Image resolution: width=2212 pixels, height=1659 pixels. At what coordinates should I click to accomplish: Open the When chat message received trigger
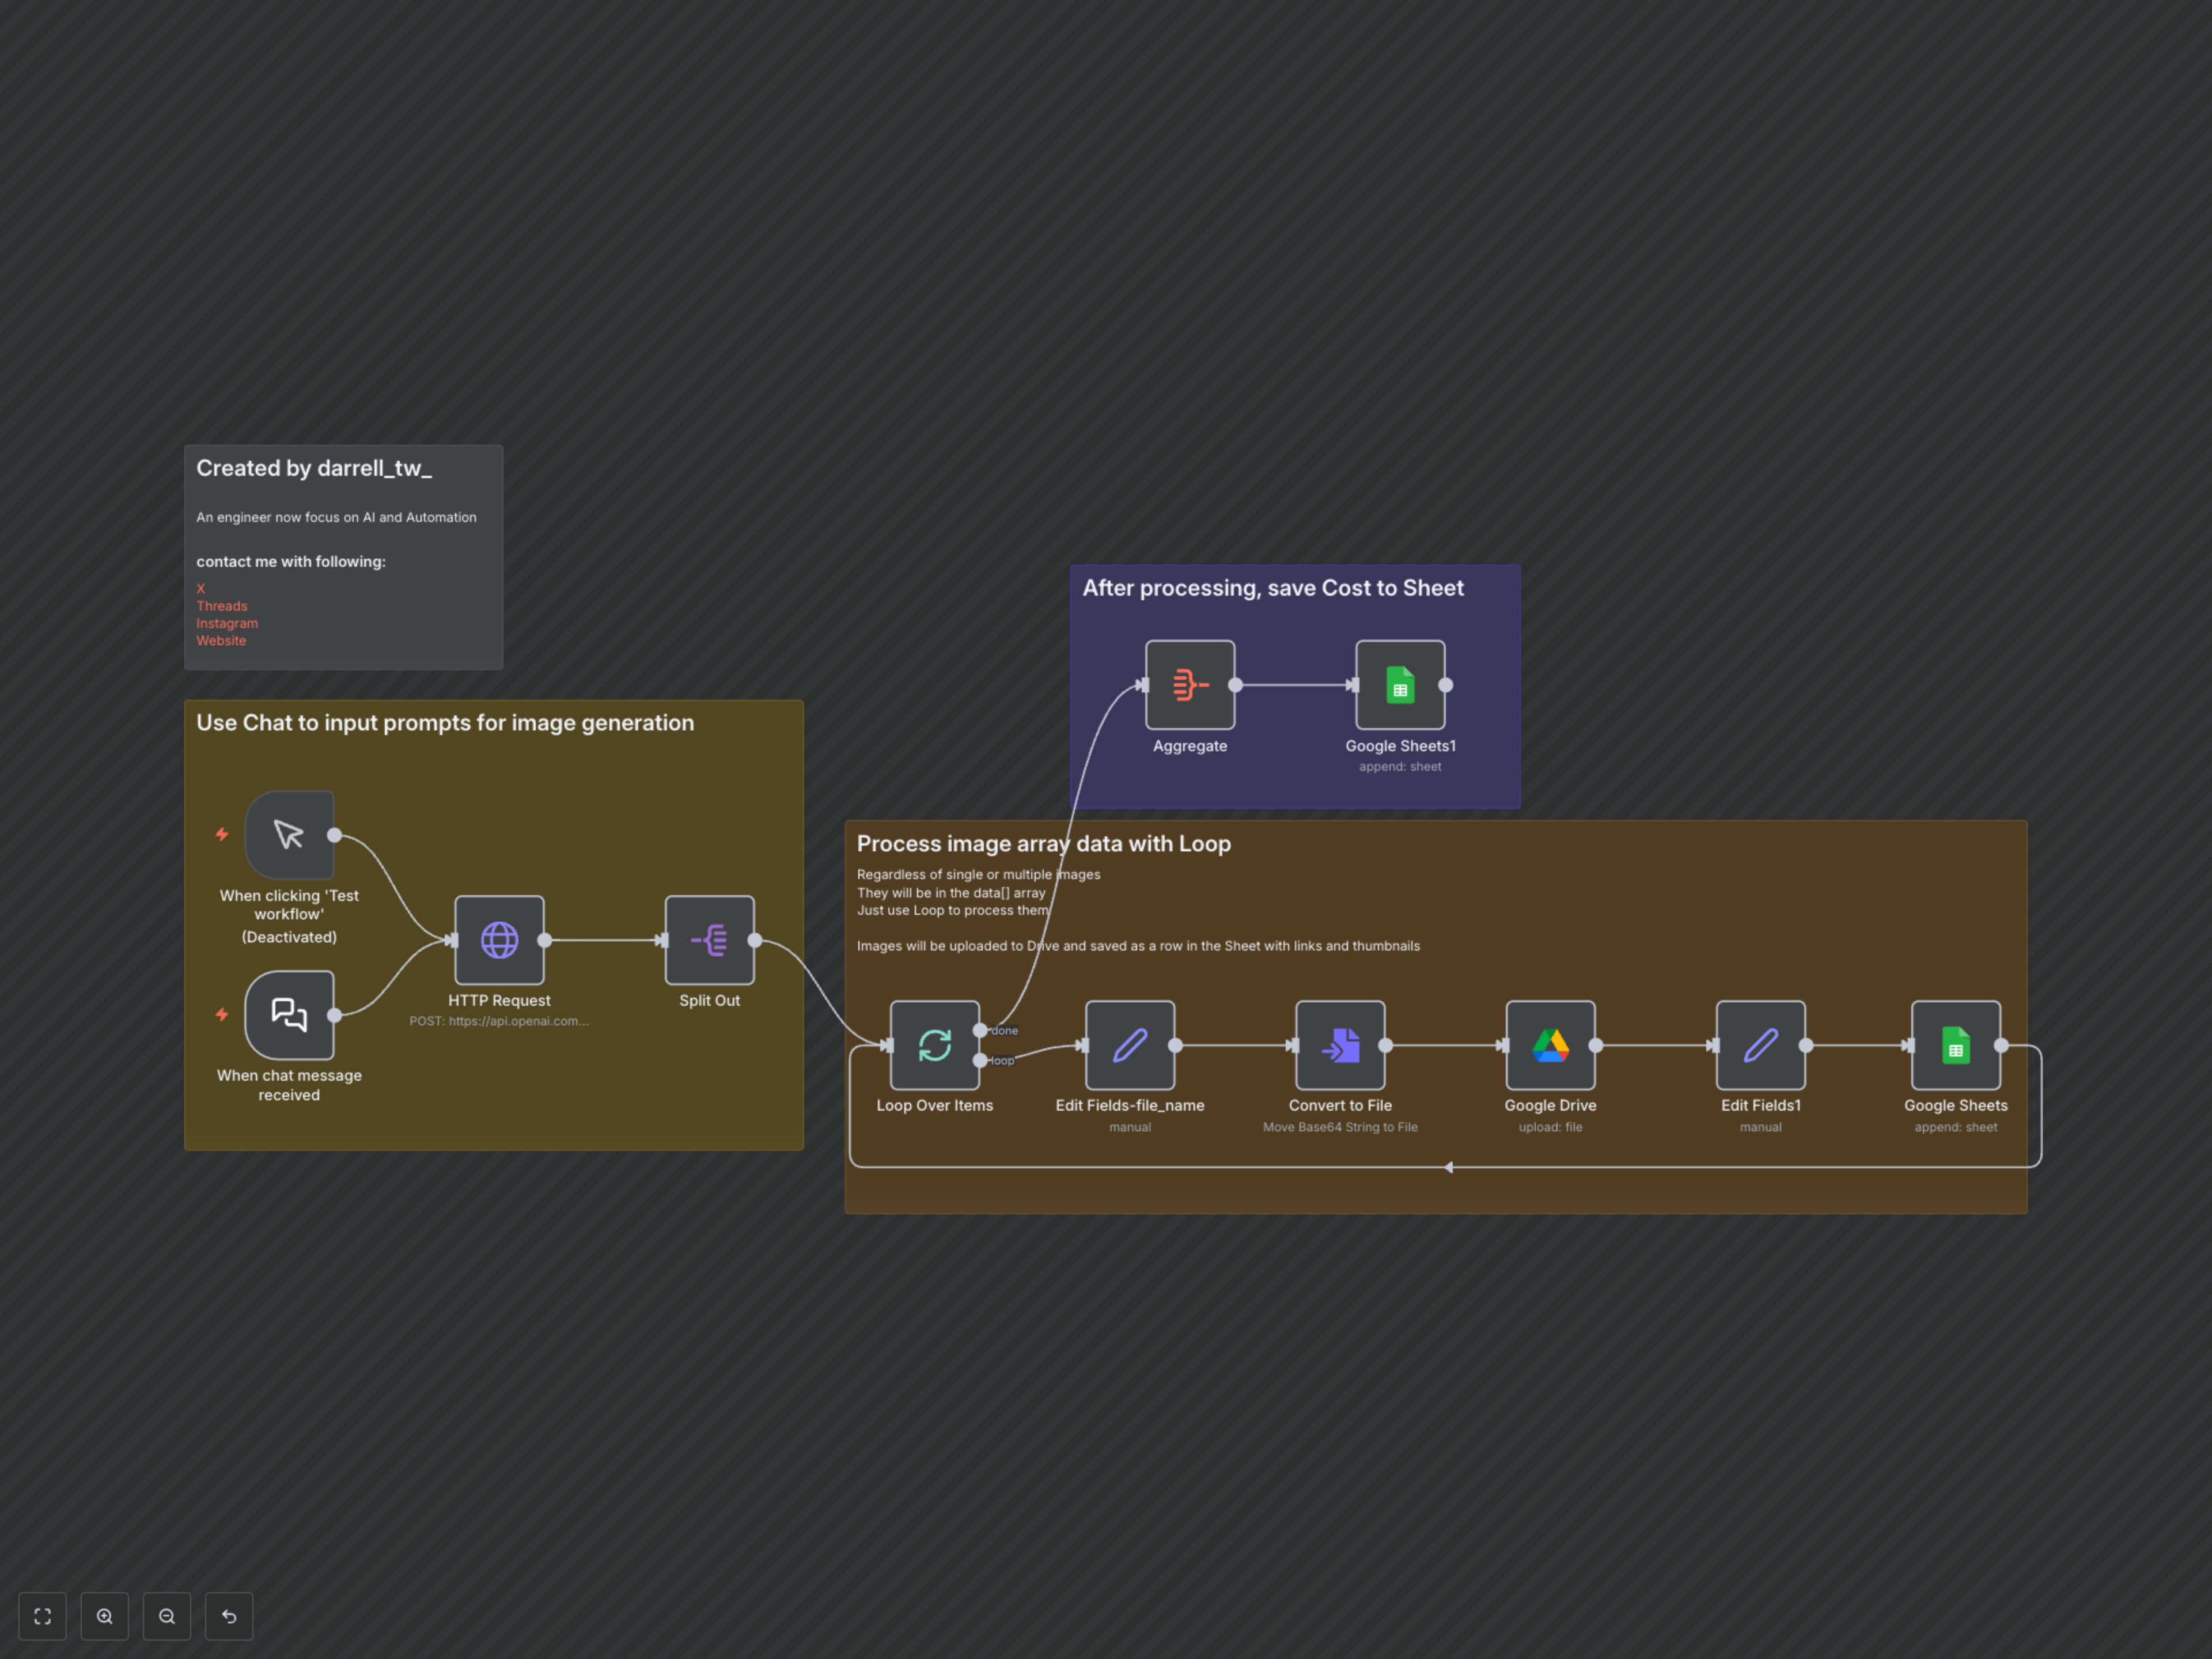point(289,1015)
